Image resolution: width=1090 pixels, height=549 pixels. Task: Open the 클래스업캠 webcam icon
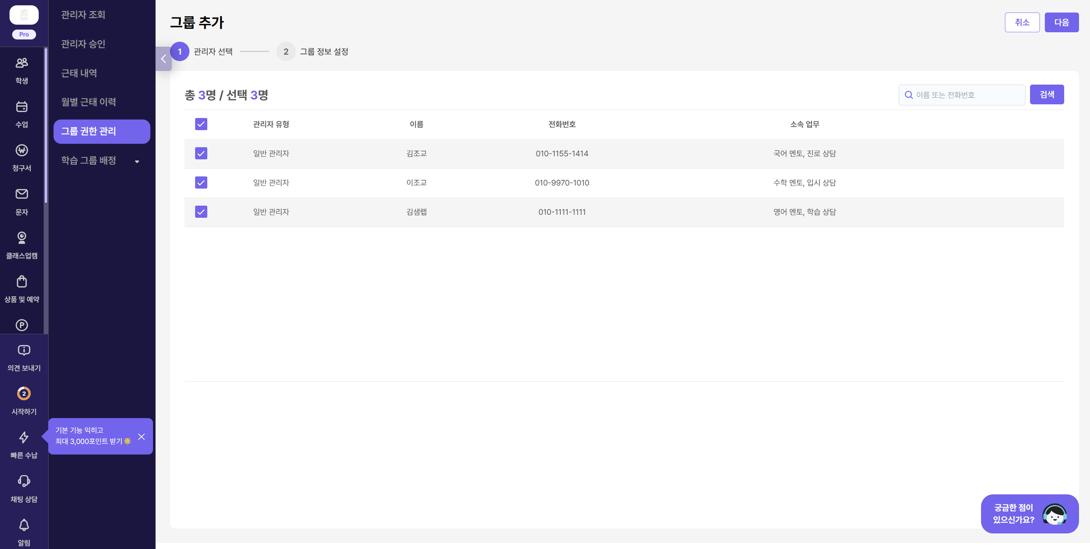tap(22, 238)
